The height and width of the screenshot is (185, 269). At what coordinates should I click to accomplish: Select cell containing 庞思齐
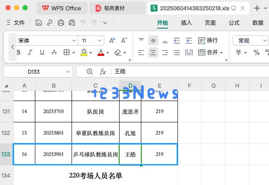[x=130, y=112]
